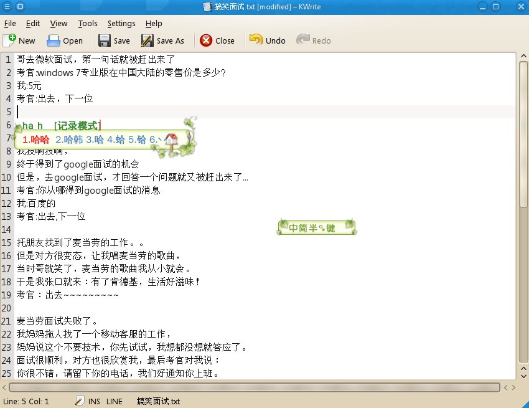Click the horizontal scrollbar handle

tap(255, 387)
